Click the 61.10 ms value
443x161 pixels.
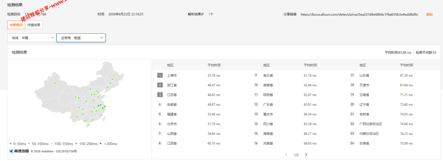pyautogui.click(x=310, y=76)
